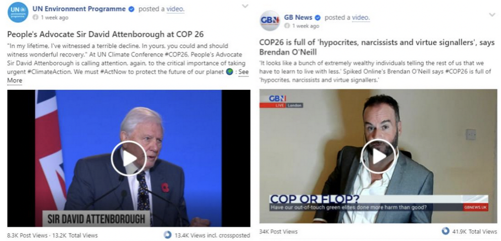501x241 pixels.
Task: Open UN Environment Programme page name link
Action: pos(79,9)
